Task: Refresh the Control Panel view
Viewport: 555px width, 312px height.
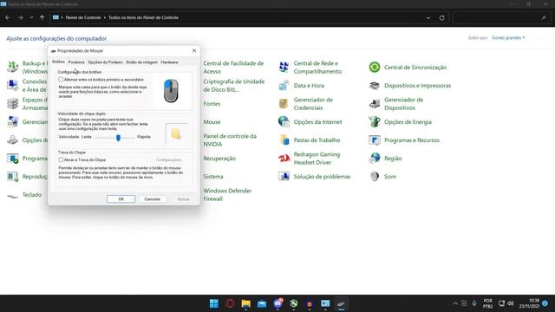Action: 441,17
